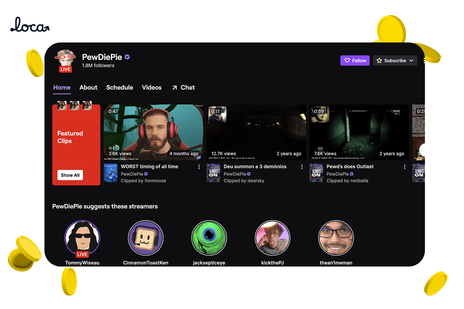Click the Always On box art beside Deu summon clip
Image resolution: width=464 pixels, height=309 pixels.
213,173
